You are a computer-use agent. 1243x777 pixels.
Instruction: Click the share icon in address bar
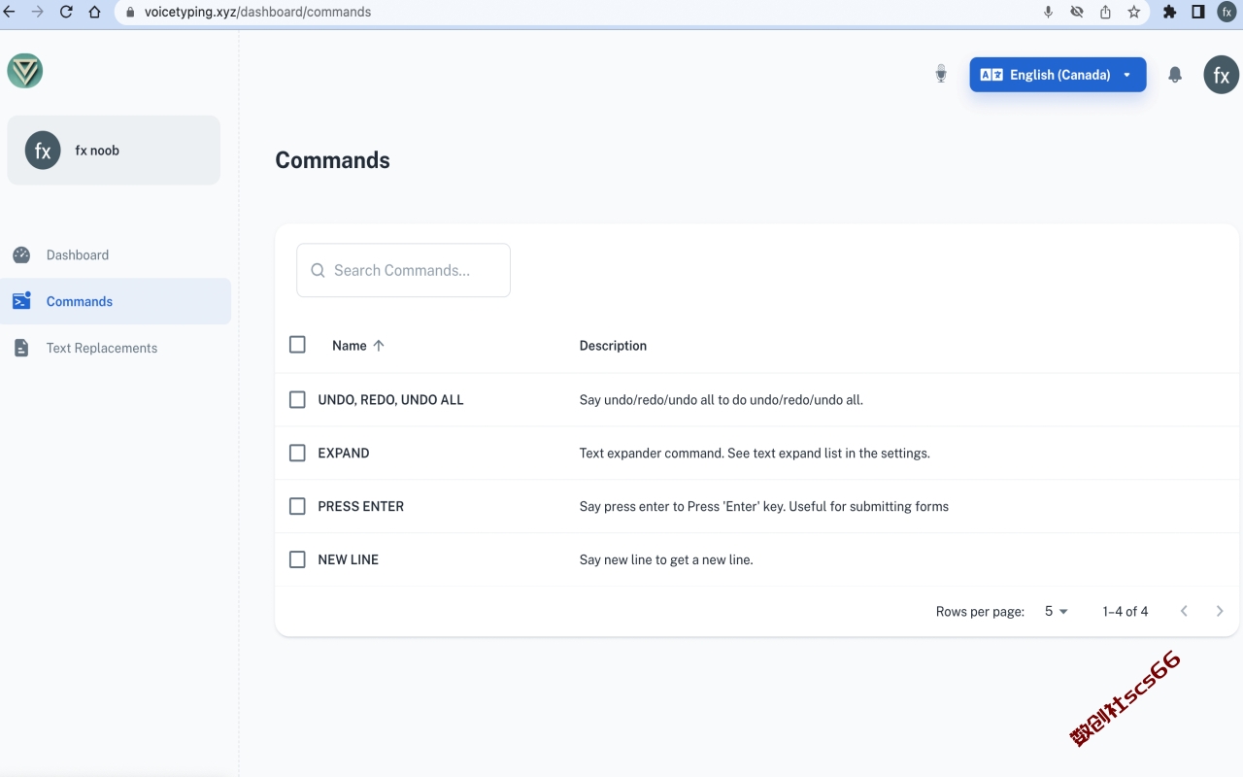(1105, 12)
